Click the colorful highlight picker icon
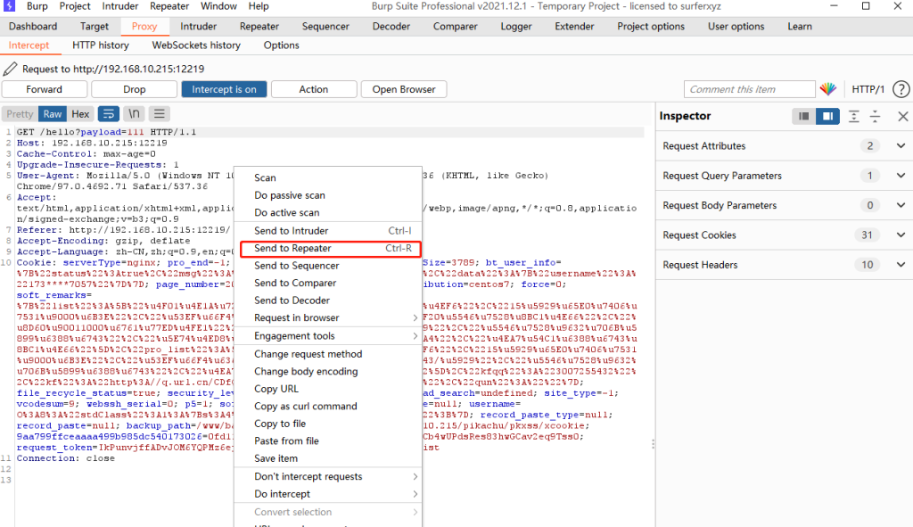 pos(828,89)
